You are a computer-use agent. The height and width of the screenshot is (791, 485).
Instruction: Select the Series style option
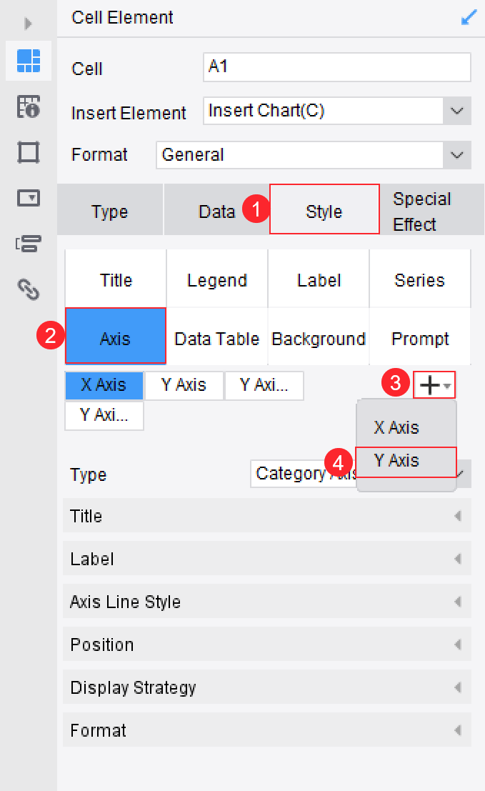[420, 279]
